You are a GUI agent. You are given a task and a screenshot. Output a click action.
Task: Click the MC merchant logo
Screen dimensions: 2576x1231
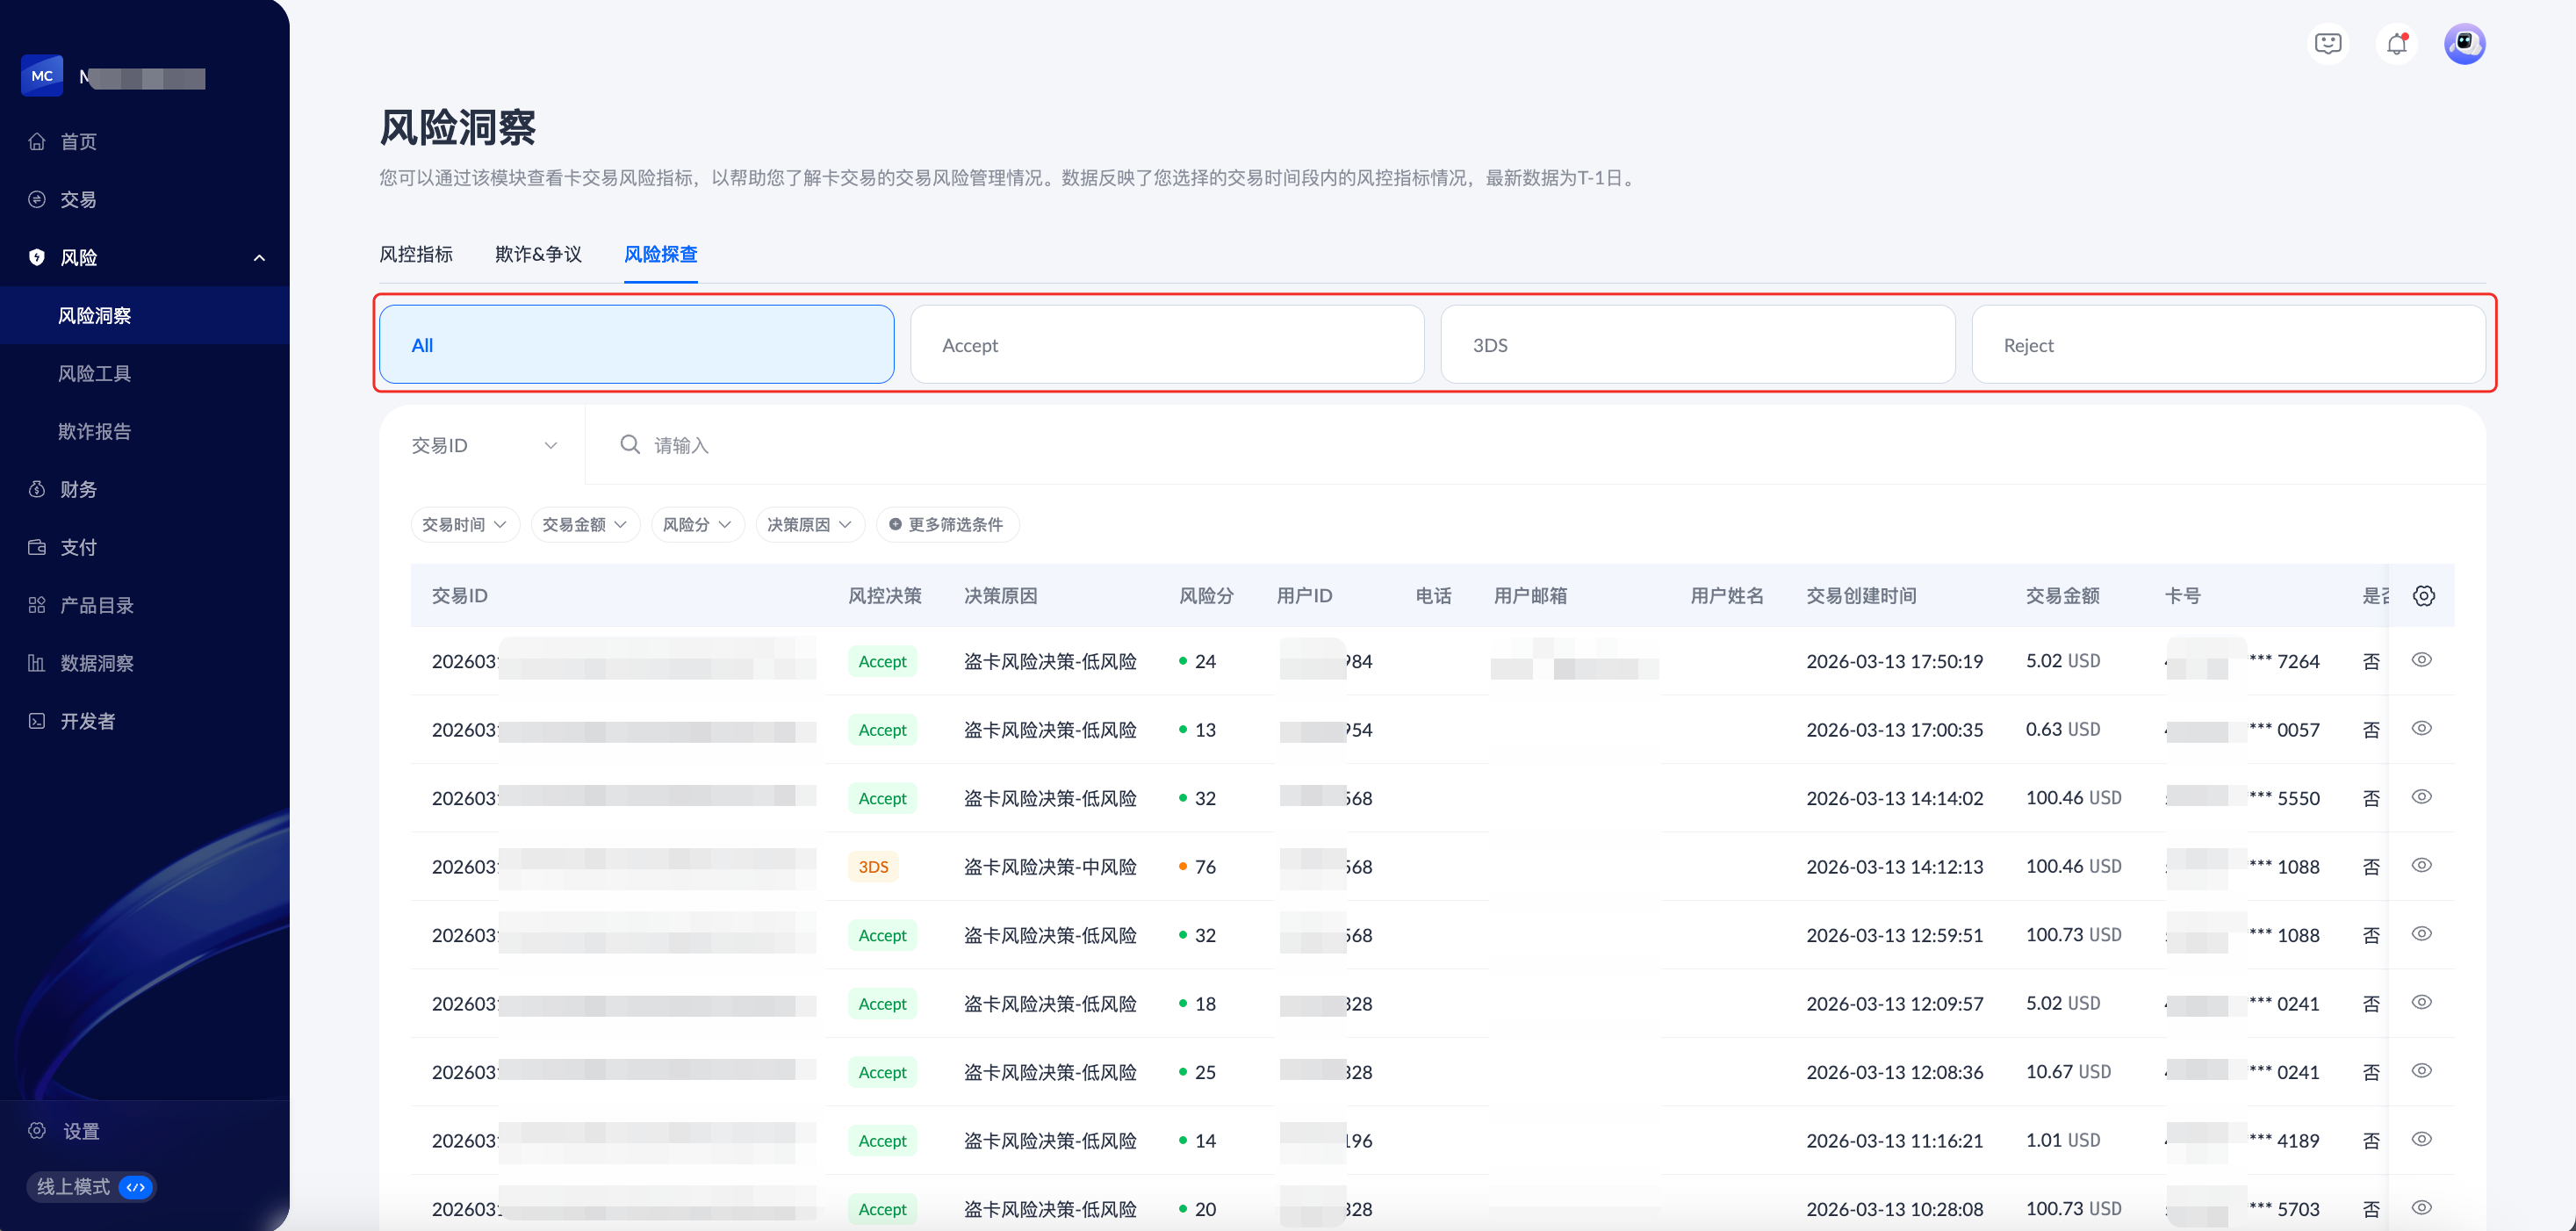click(42, 76)
